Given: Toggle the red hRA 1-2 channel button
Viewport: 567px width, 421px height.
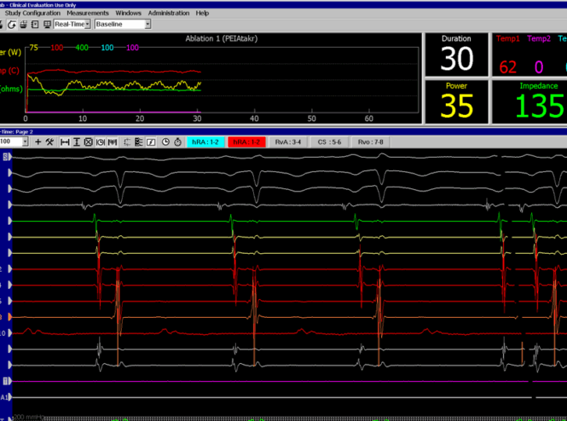Looking at the screenshot, I should 246,141.
